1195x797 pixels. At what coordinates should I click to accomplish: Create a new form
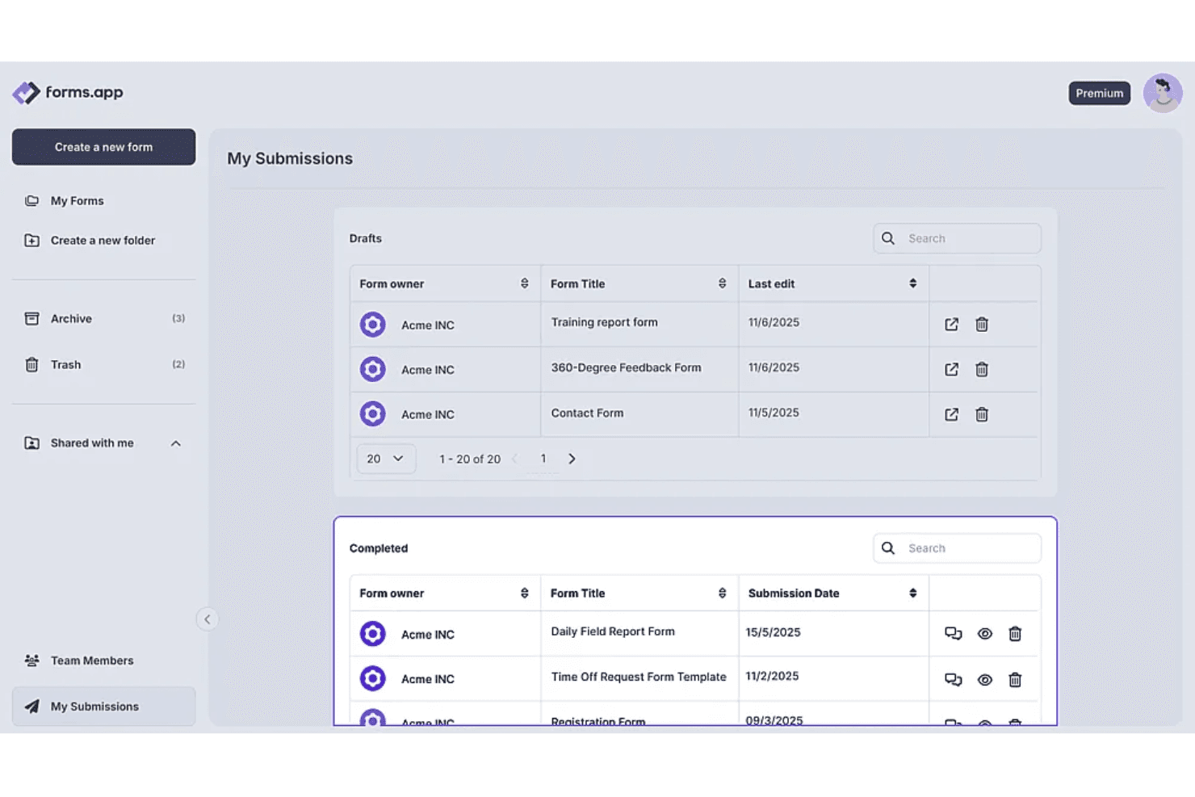pos(103,147)
